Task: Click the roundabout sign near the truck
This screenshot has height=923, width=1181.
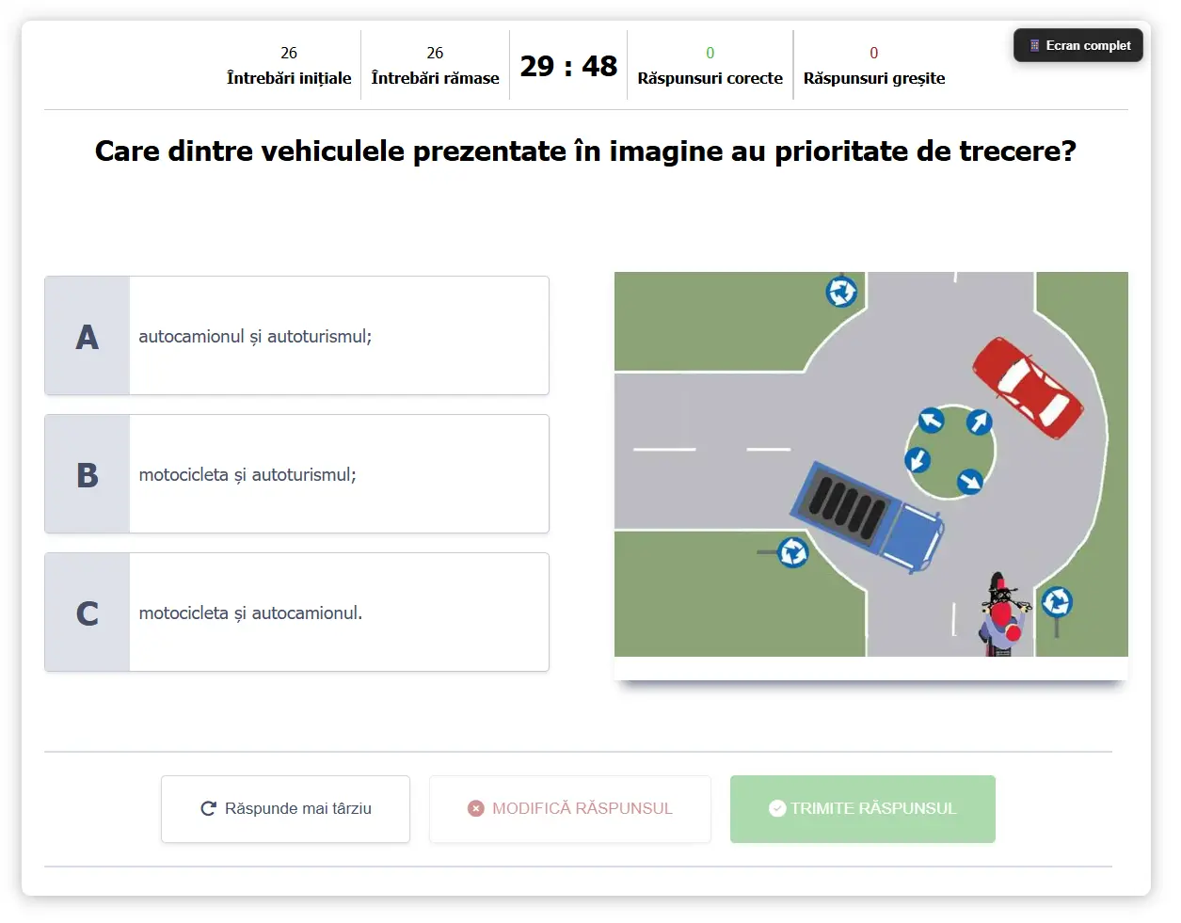Action: (792, 551)
